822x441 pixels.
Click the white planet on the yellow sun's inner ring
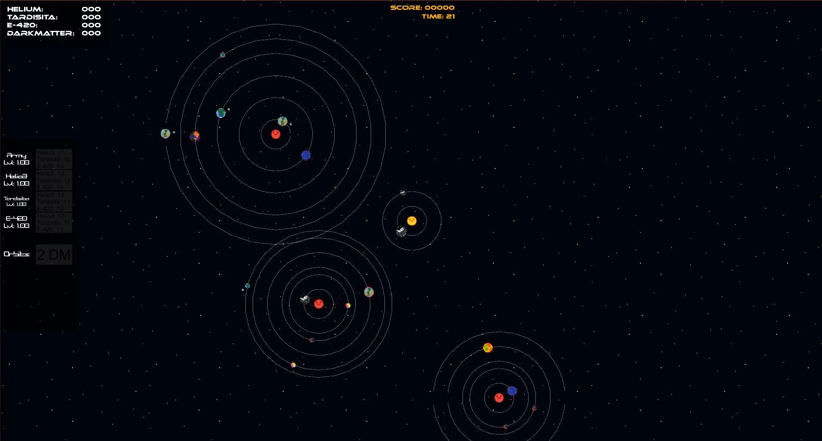(x=401, y=231)
